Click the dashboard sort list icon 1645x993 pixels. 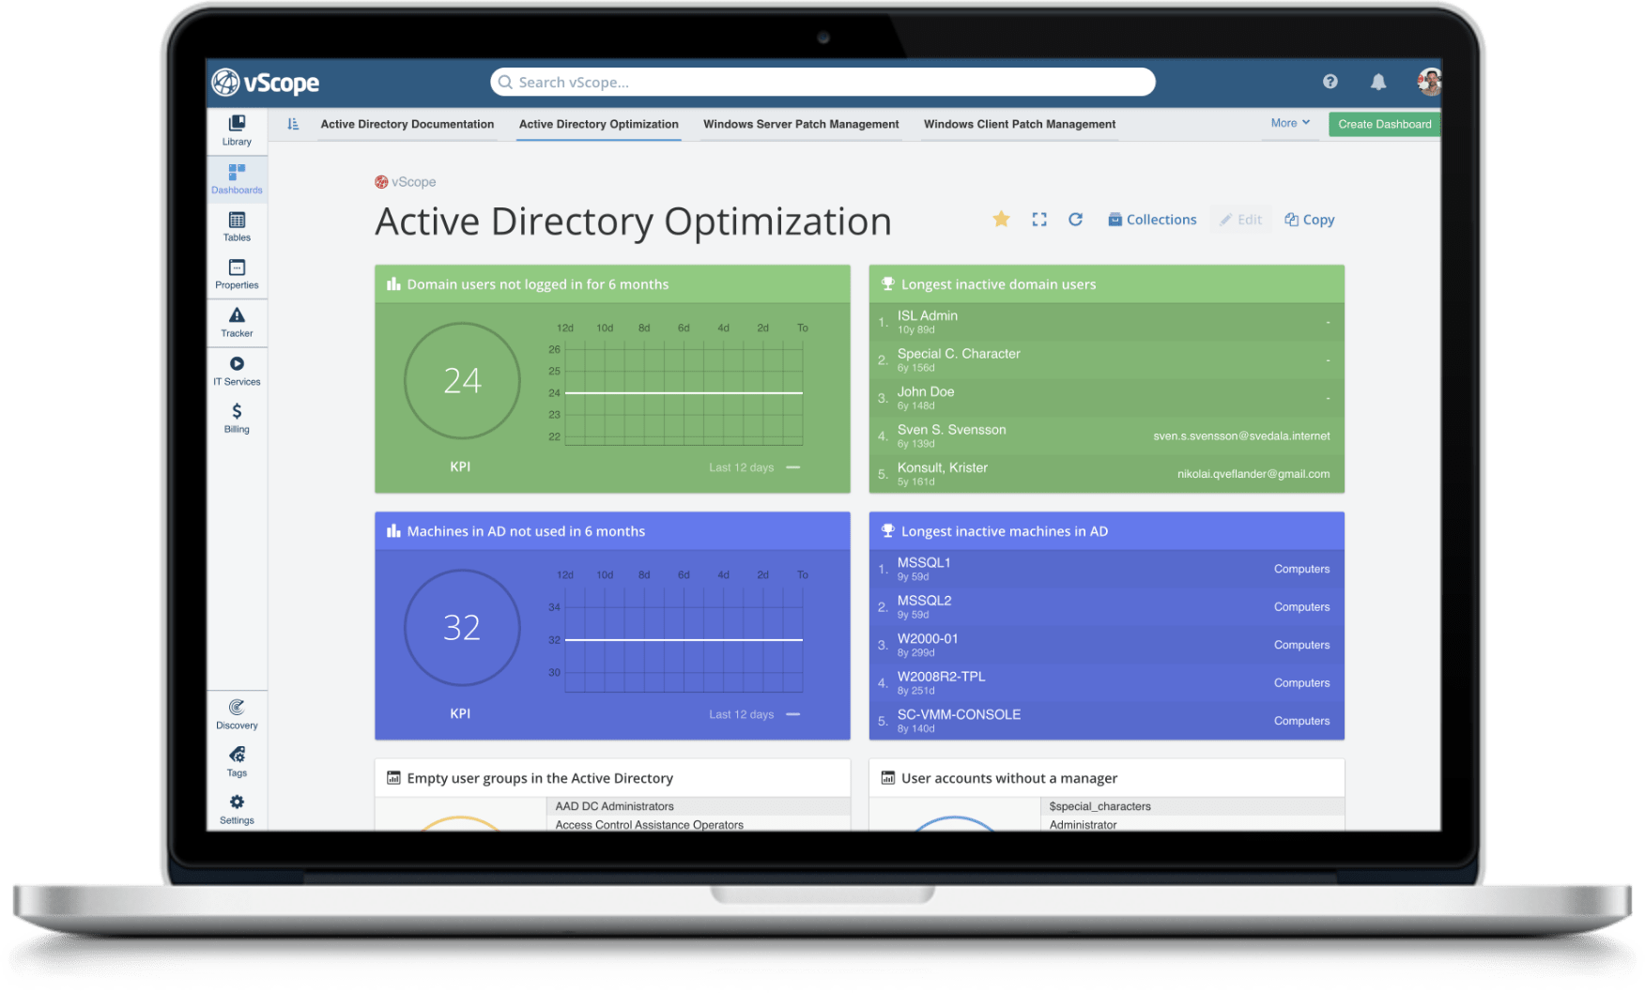pos(293,124)
